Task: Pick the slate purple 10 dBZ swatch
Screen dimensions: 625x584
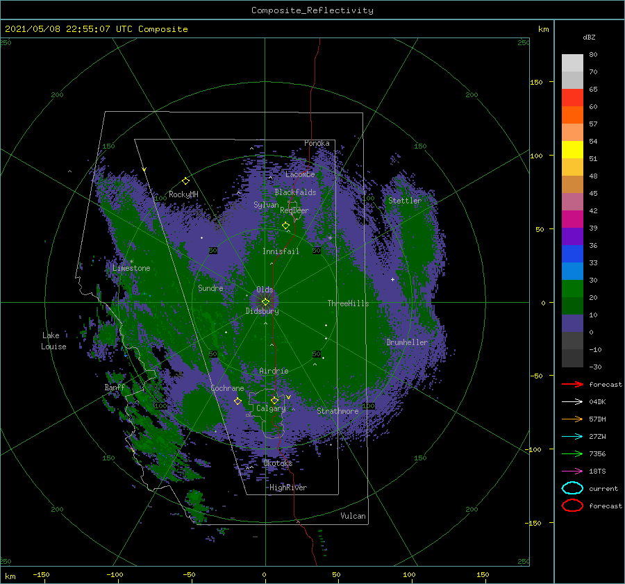Action: pyautogui.click(x=572, y=324)
